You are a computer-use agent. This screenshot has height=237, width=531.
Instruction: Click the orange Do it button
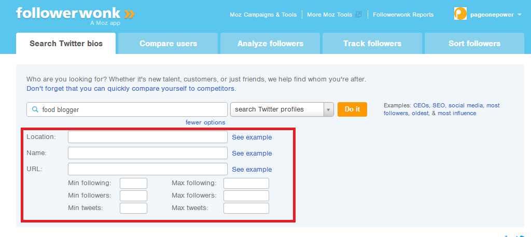(x=352, y=109)
